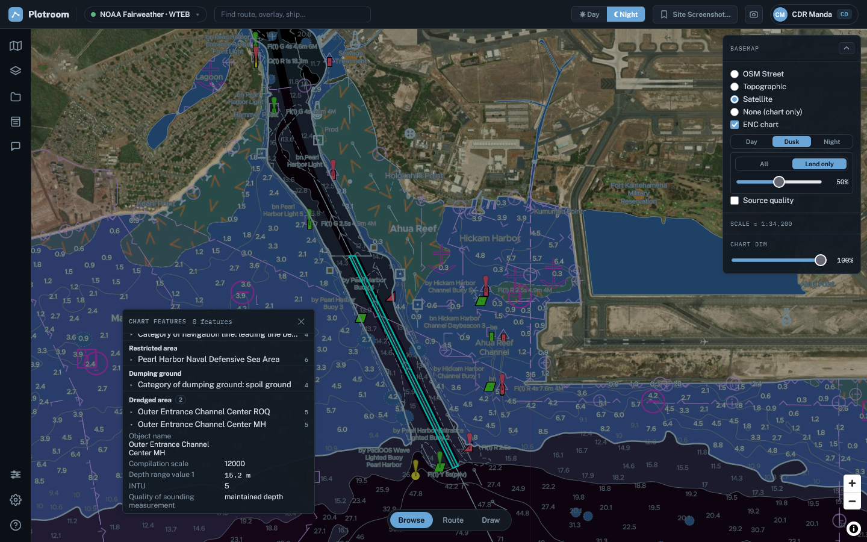Image resolution: width=867 pixels, height=542 pixels.
Task: Click the maintained depth value
Action: pos(253,497)
